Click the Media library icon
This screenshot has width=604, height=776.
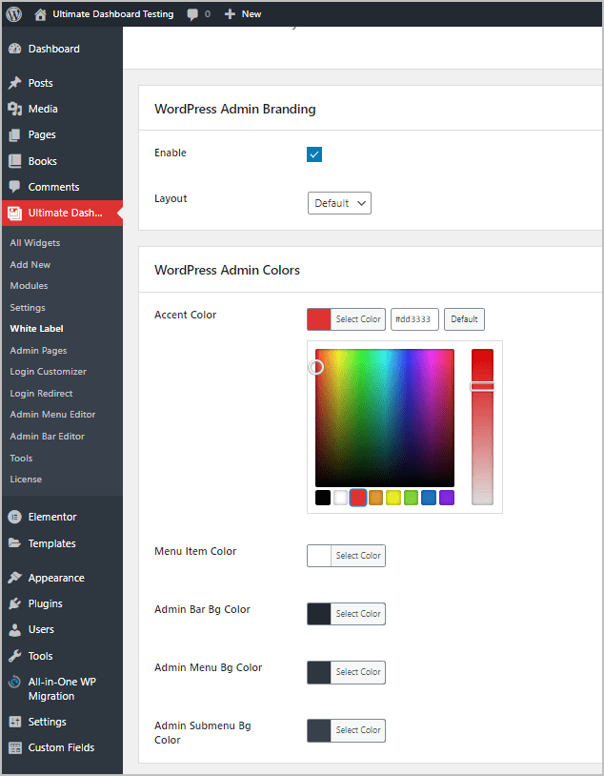(x=15, y=109)
